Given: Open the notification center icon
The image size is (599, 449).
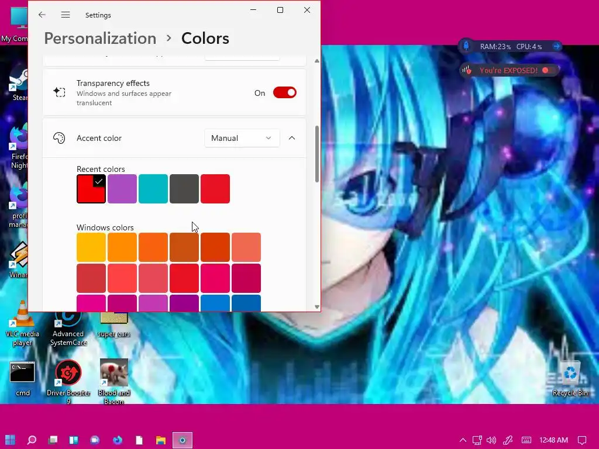Looking at the screenshot, I should (x=582, y=440).
